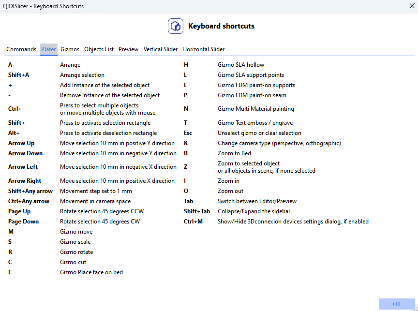The image size is (418, 311).
Task: Click 'Gizmo Multi Material painting' text
Action: pos(256,109)
